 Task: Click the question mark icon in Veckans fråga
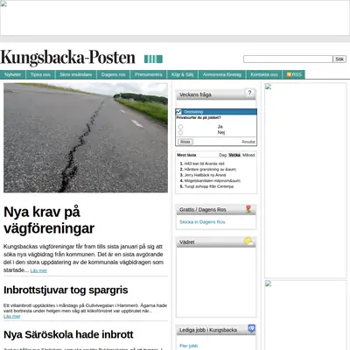(x=249, y=93)
